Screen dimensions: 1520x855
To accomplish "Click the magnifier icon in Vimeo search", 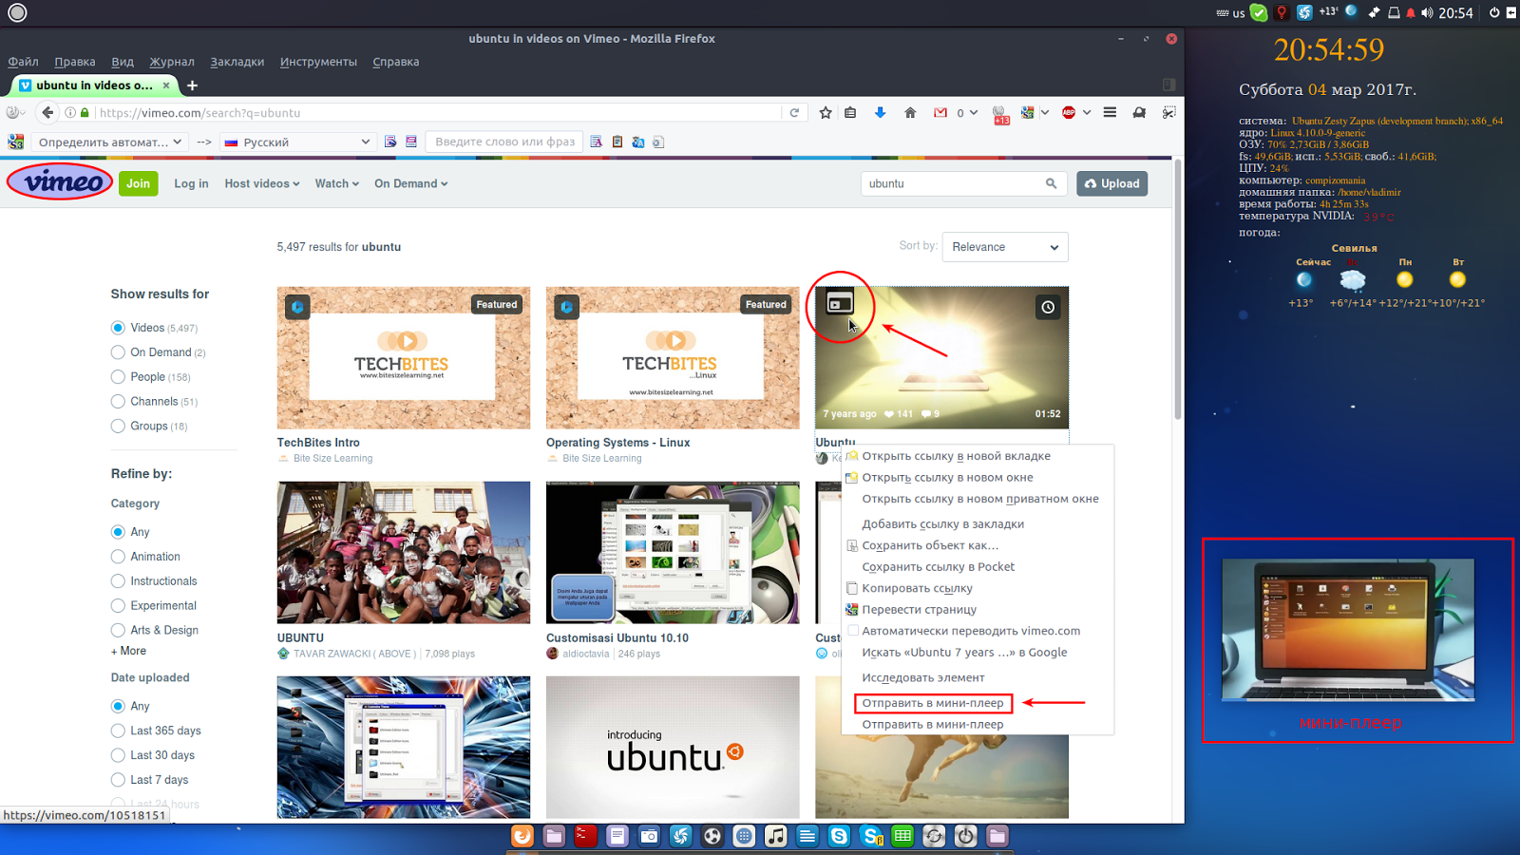I will 1051,183.
